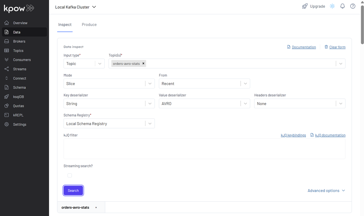The image size is (364, 216).
Task: Open Connect in the sidebar
Action: point(24,78)
